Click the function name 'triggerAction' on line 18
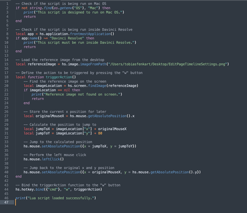The height and width of the screenshot is (213, 247). [x=59, y=77]
